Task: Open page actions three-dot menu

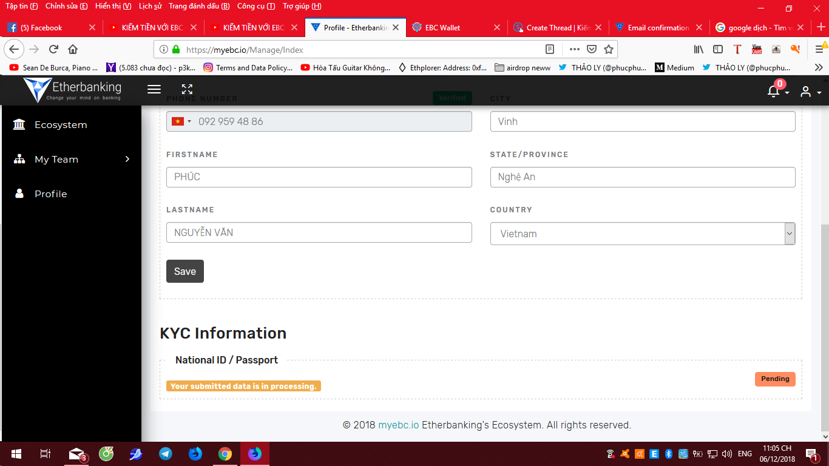Action: pos(574,49)
